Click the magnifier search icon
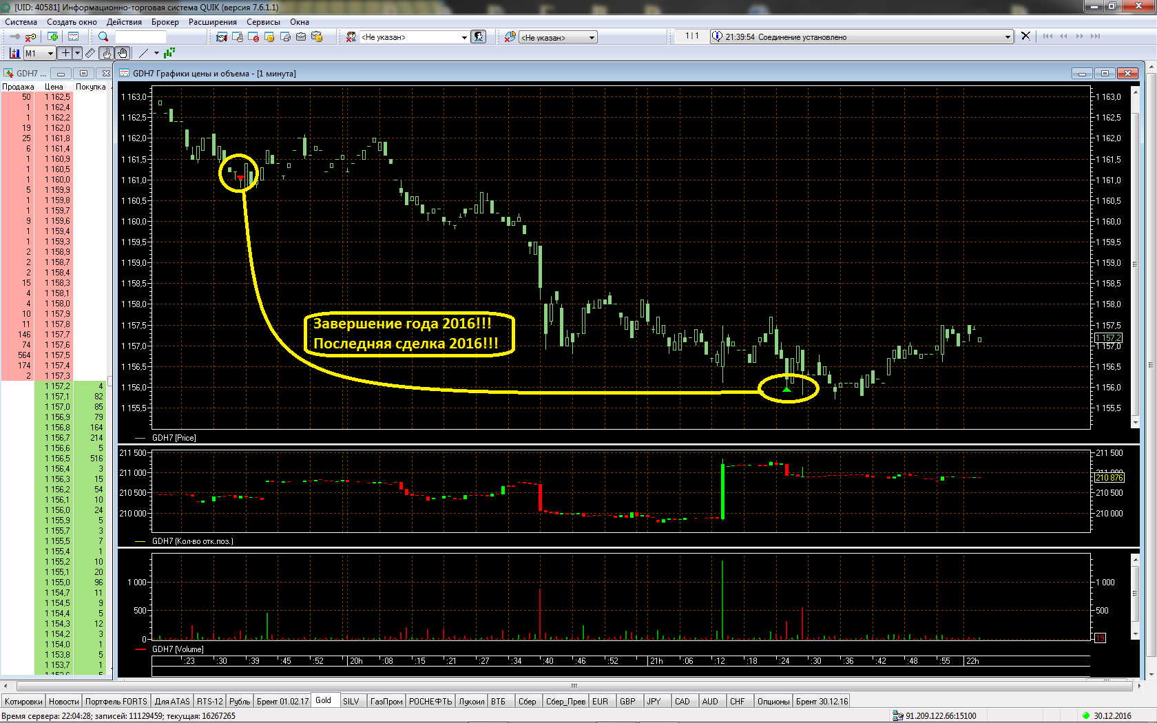The image size is (1157, 723). point(103,36)
